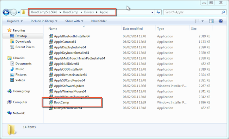Click the folder icon in the address bar
Image resolution: width=229 pixels, height=139 pixels.
pyautogui.click(x=24, y=12)
